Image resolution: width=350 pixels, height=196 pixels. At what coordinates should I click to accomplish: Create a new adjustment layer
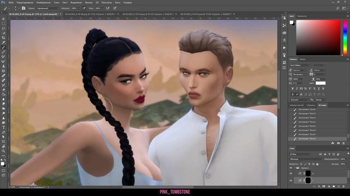(x=329, y=186)
